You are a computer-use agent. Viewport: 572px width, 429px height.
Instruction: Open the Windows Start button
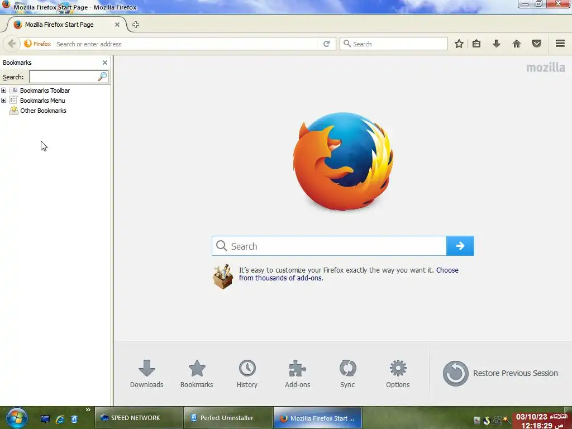16,418
